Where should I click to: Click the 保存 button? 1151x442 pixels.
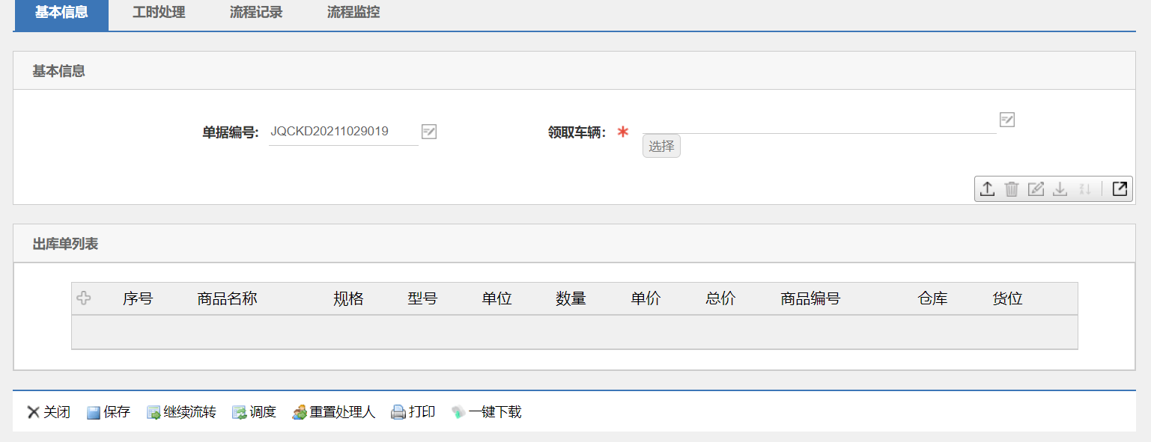109,412
